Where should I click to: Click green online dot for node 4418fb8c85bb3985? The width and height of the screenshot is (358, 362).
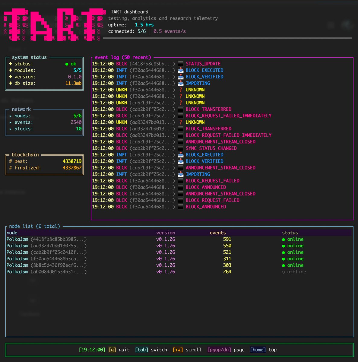(x=284, y=240)
